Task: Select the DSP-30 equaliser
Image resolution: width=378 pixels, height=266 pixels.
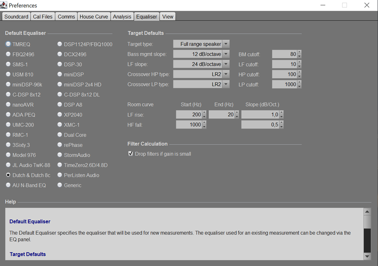Action: coord(59,64)
